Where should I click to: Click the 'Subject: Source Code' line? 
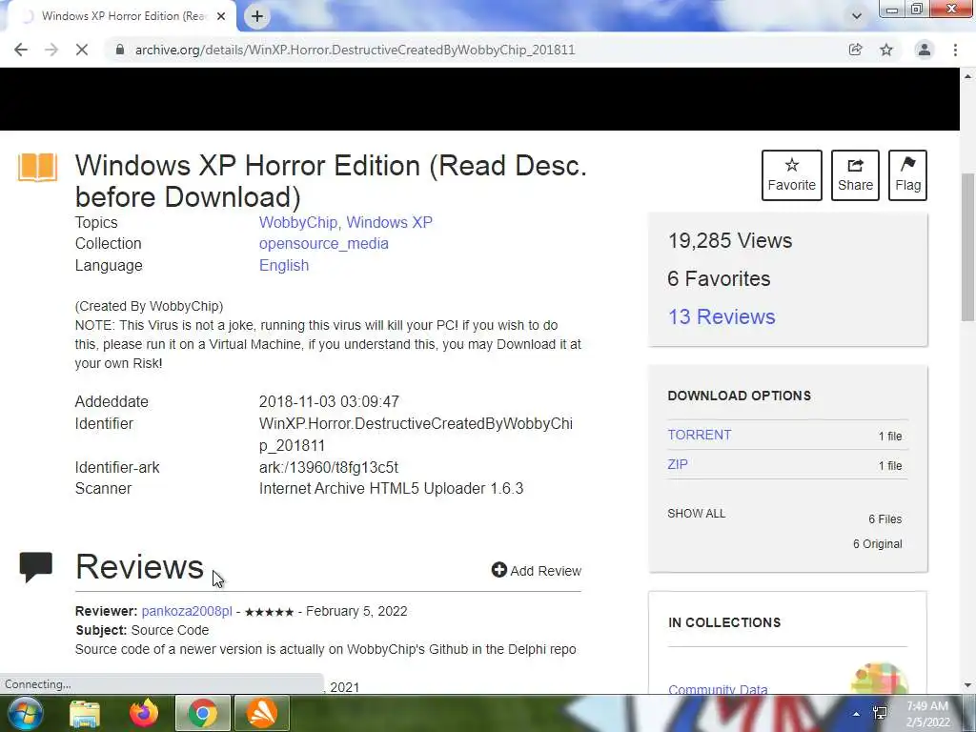(x=142, y=630)
